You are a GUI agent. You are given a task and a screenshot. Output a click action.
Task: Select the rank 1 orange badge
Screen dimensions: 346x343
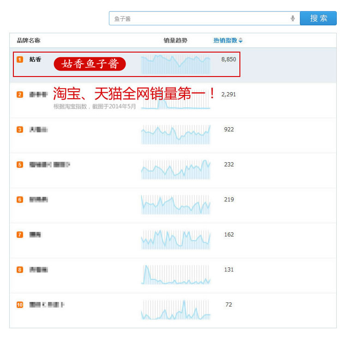20,59
